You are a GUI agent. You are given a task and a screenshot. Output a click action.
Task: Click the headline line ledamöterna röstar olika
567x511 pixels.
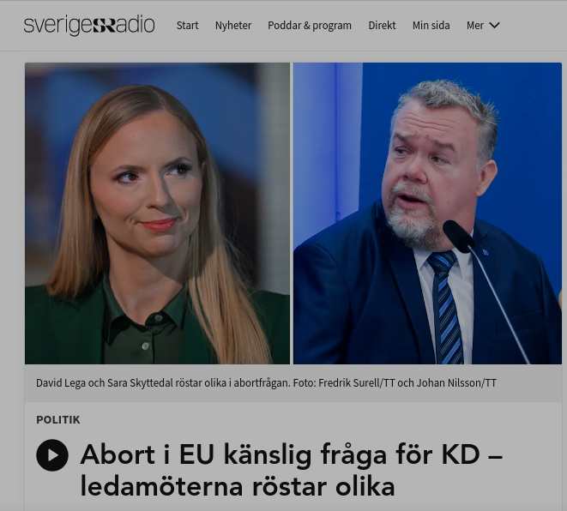click(238, 486)
